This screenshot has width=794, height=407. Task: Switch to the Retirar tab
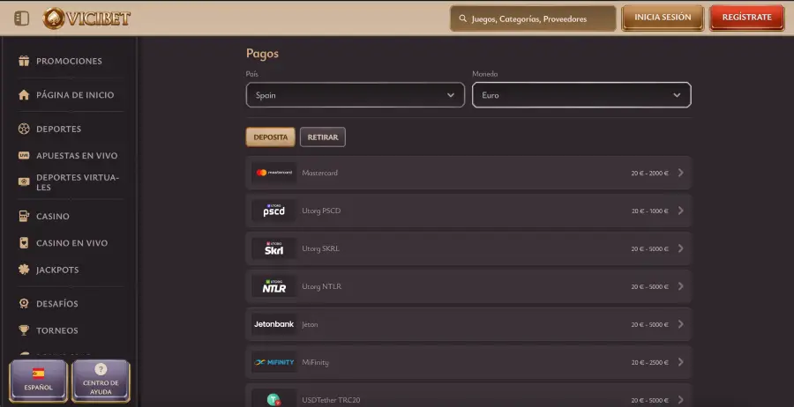[323, 137]
